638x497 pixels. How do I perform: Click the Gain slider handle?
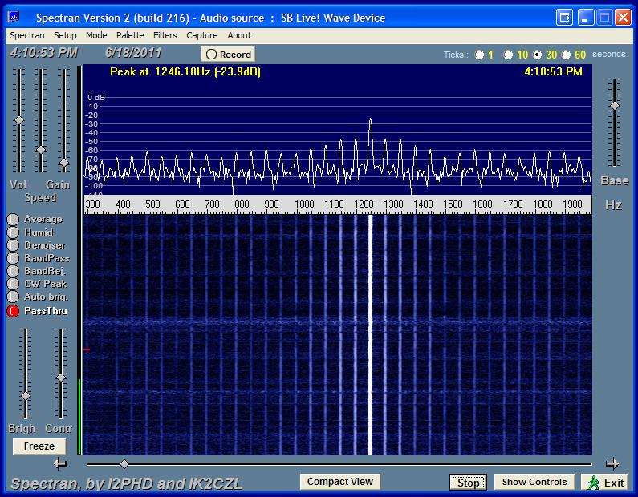64,163
